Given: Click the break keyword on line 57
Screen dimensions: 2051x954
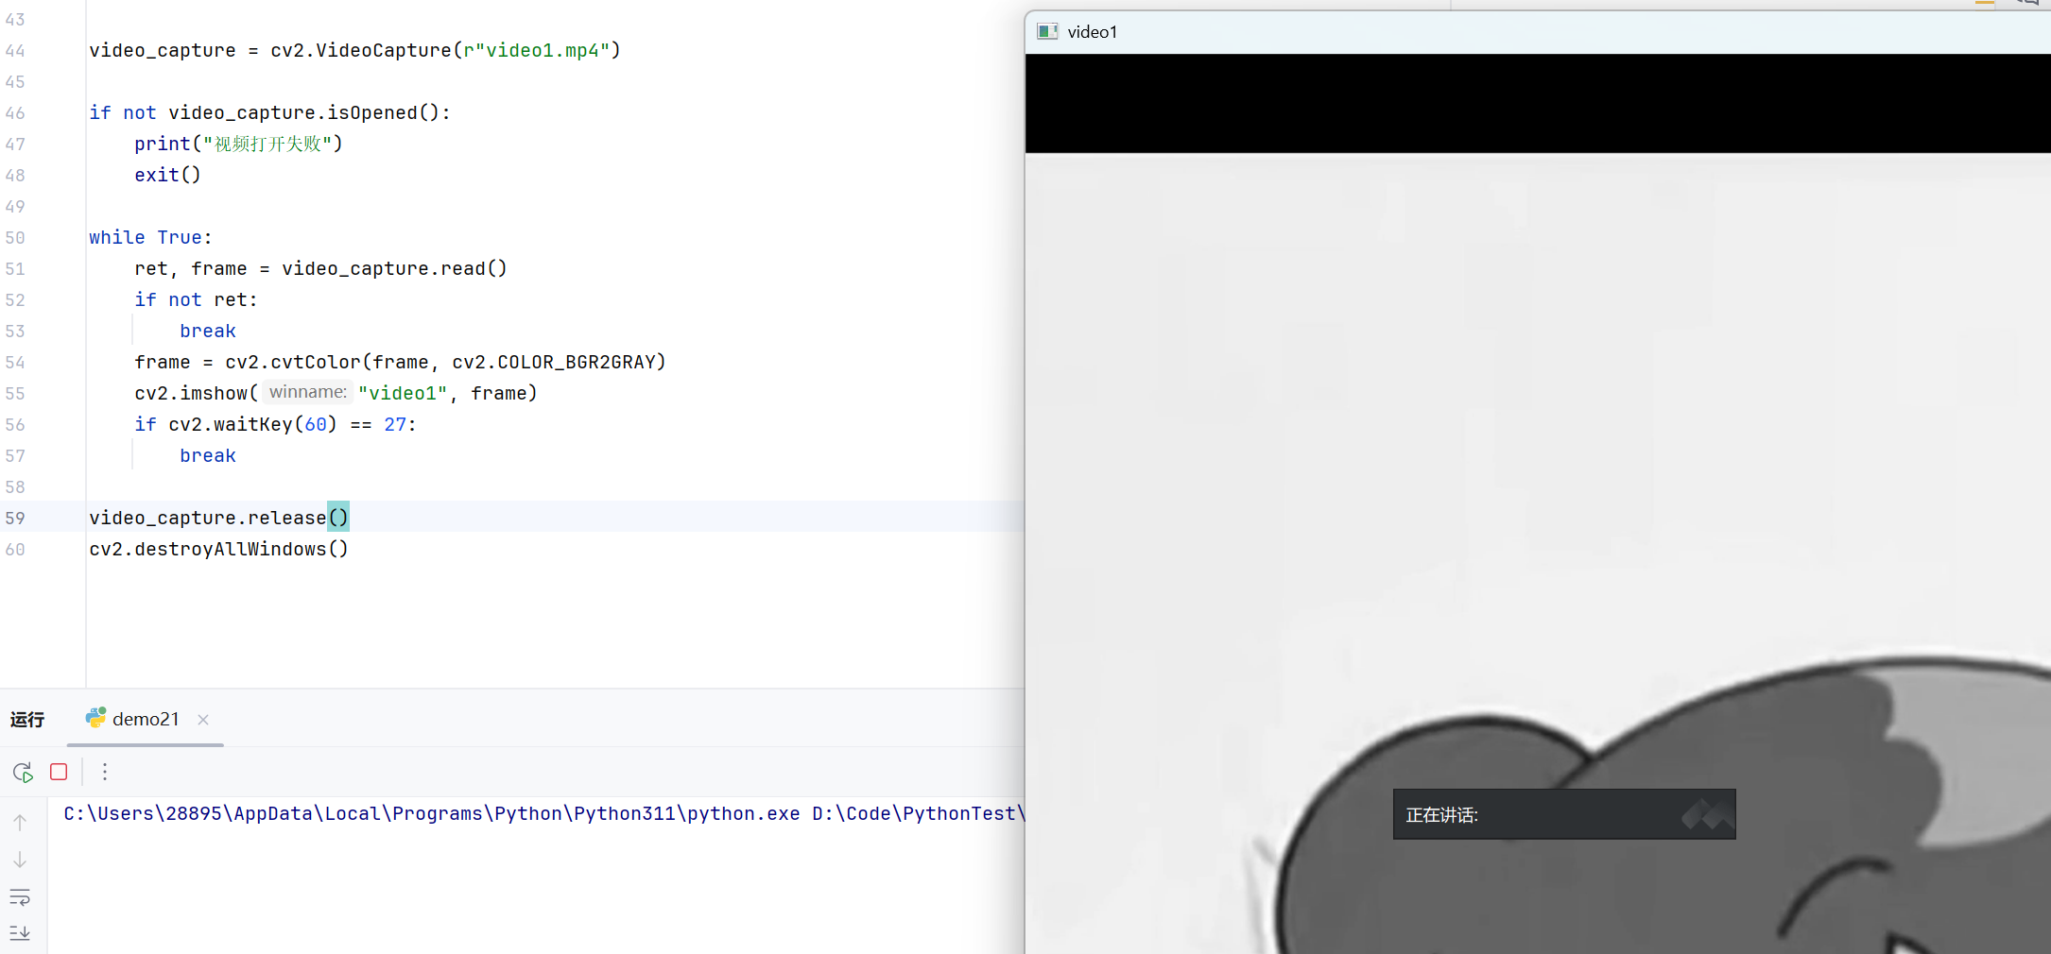Looking at the screenshot, I should [208, 455].
